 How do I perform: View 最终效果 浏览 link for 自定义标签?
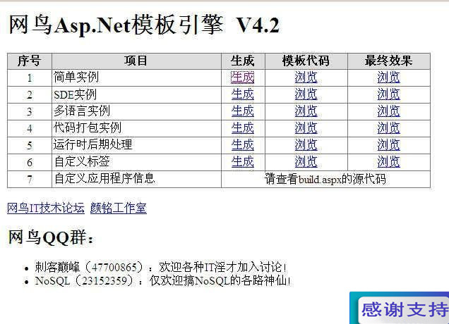click(x=388, y=162)
